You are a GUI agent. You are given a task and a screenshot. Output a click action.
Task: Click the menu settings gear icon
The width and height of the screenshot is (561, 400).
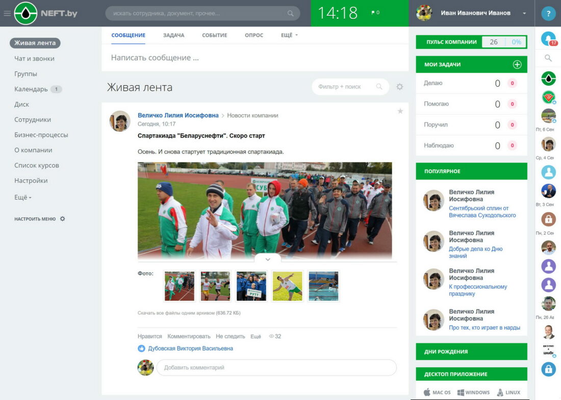(63, 219)
